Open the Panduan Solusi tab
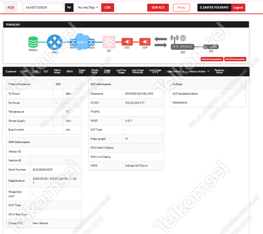The image size is (263, 234). (x=219, y=71)
